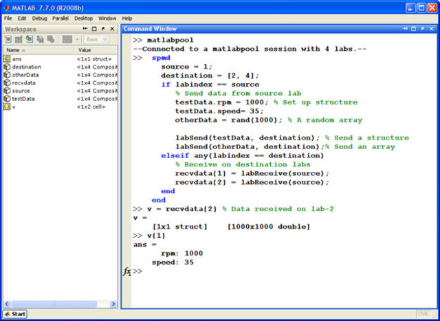
Task: Click the '[1000x1000 double]' output text
Action: click(x=269, y=227)
